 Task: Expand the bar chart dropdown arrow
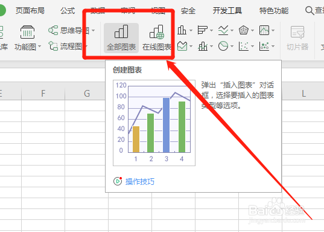211,30
